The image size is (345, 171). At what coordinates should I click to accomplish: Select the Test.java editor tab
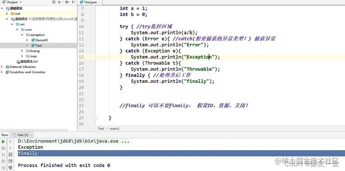(x=90, y=2)
